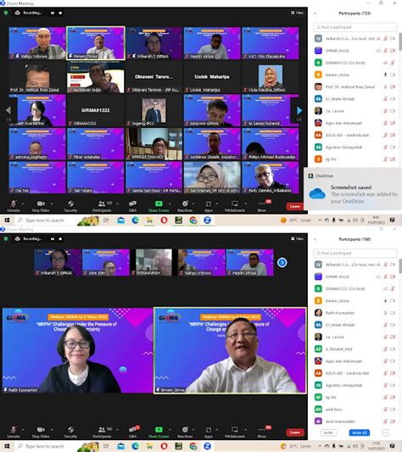Click Stop Video in lower Zoom window
Screen dimensions: 402x452
(x=41, y=432)
